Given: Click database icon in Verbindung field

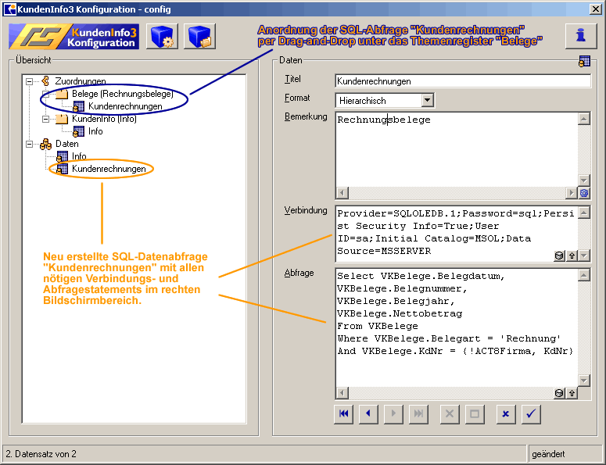Looking at the screenshot, I should pos(559,256).
